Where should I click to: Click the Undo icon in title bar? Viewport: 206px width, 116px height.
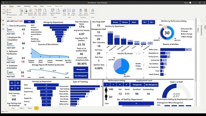pyautogui.click(x=7, y=3)
